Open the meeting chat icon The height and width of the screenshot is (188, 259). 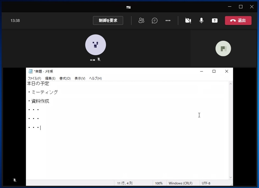[x=155, y=21]
